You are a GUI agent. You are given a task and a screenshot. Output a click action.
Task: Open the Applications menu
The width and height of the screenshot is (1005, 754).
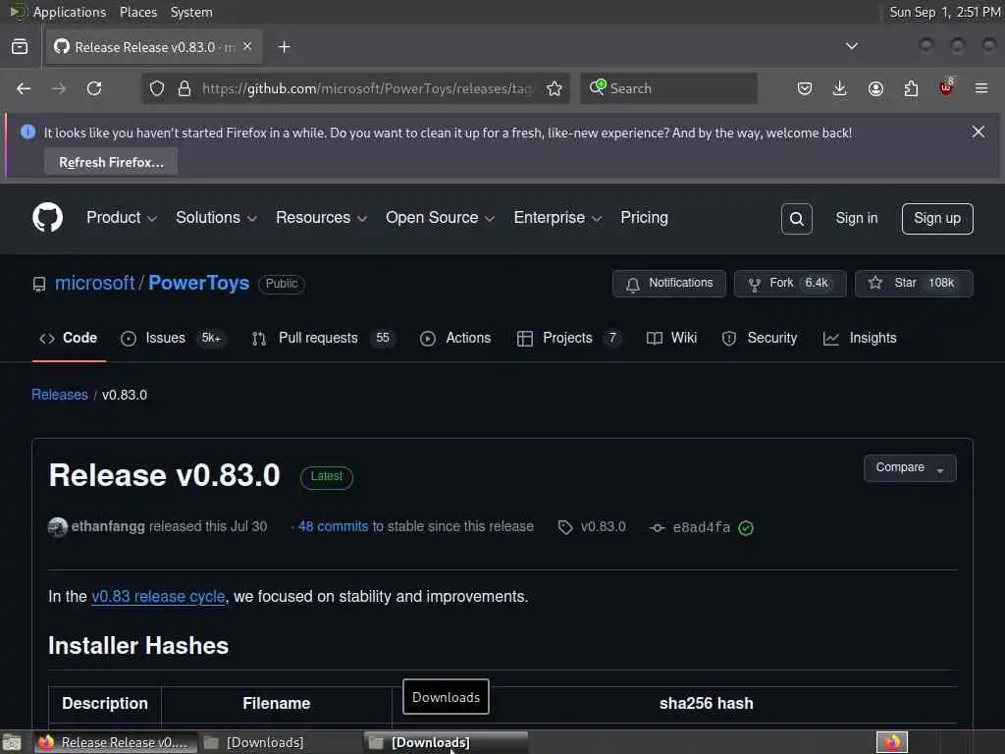click(x=70, y=12)
